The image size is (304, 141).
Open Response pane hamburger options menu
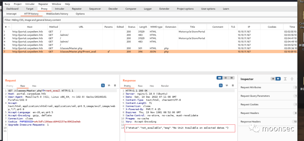[x=233, y=85]
